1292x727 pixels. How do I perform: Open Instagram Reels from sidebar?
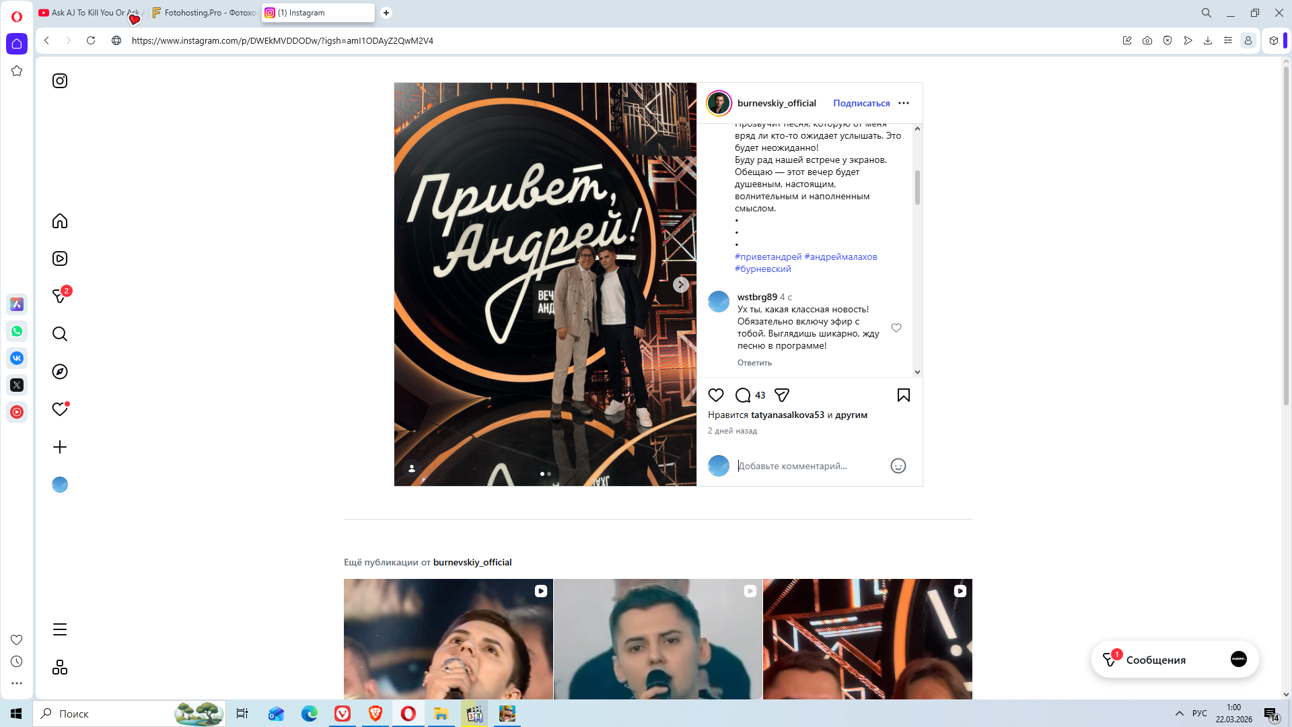(60, 258)
